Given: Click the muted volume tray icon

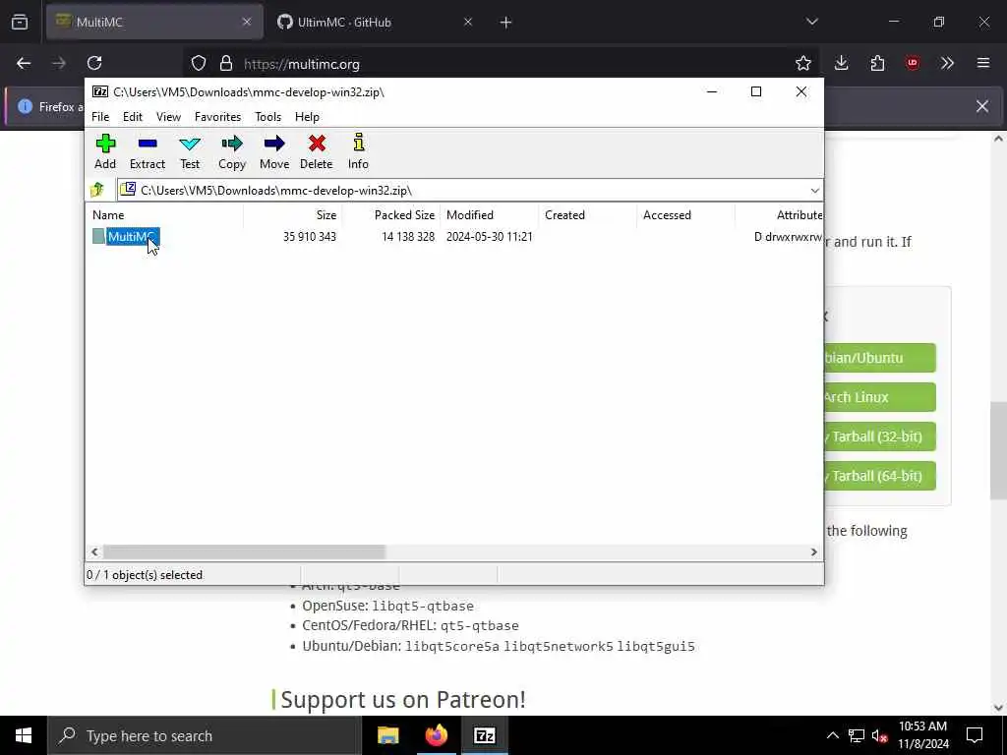Looking at the screenshot, I should 879,736.
